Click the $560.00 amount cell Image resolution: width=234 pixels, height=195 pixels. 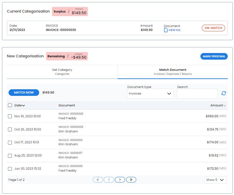(x=212, y=116)
